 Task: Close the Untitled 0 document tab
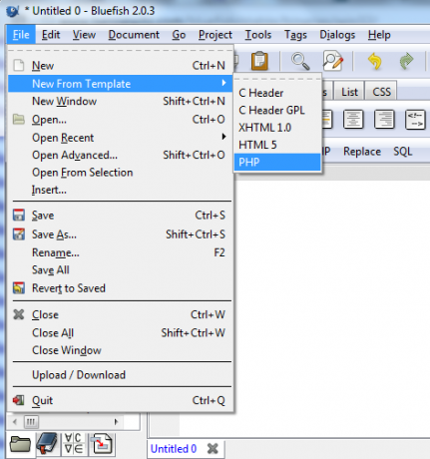(x=213, y=449)
